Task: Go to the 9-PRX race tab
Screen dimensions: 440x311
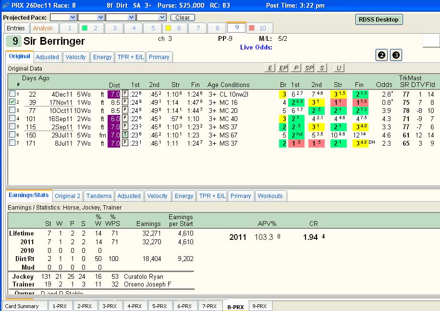Action: (259, 306)
